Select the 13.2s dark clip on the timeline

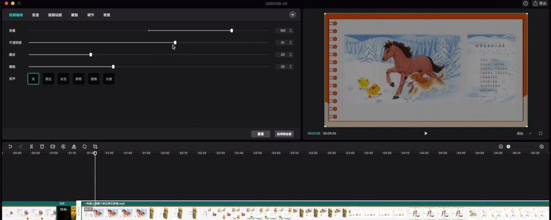[x=67, y=213]
